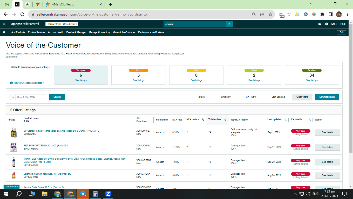Click the Learn more link
Screen dimensions: 353x199
point(12,57)
